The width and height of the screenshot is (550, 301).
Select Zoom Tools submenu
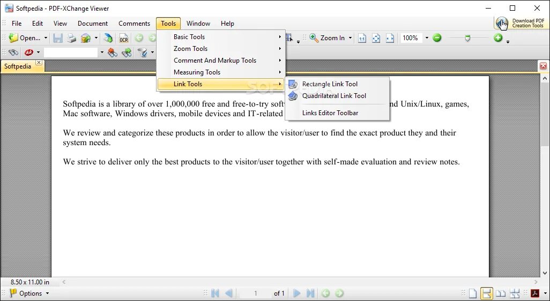click(x=221, y=48)
